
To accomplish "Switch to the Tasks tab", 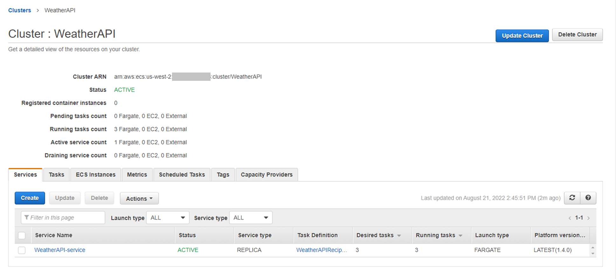I will click(x=57, y=175).
